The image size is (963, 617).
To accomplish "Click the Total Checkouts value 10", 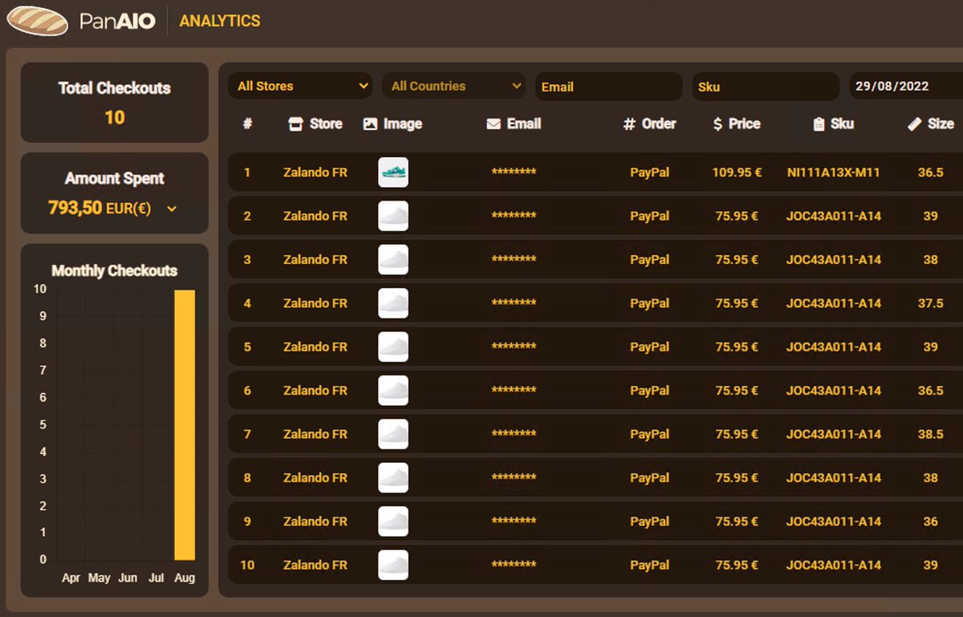I will [x=115, y=118].
